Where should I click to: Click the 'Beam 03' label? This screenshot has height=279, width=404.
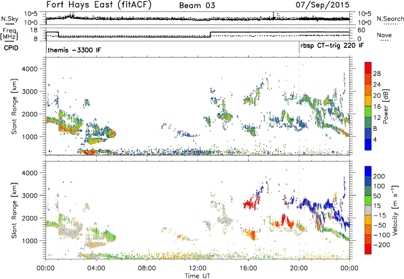pyautogui.click(x=197, y=6)
